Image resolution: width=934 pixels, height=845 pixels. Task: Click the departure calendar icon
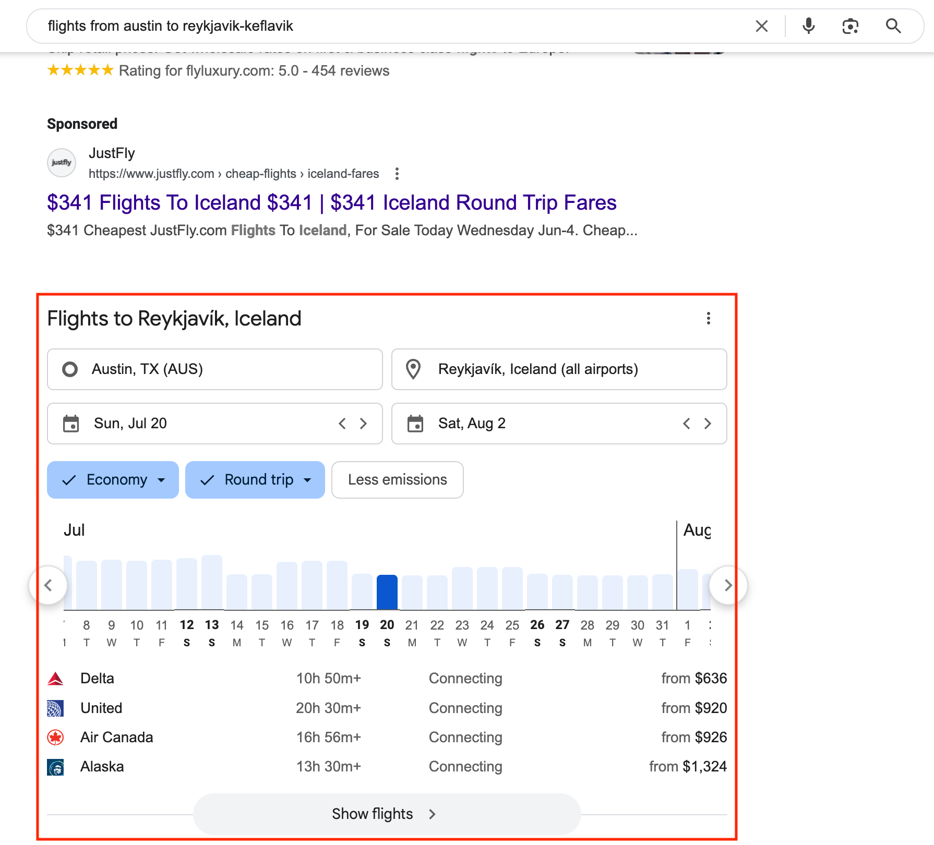[71, 424]
